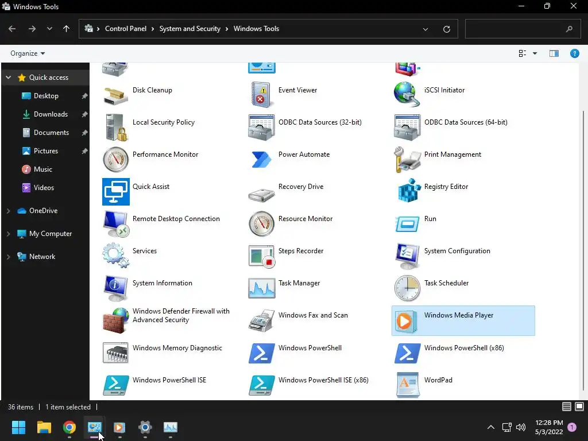The image size is (588, 441).
Task: Open the Task Manager graph icon
Action: pos(261,288)
